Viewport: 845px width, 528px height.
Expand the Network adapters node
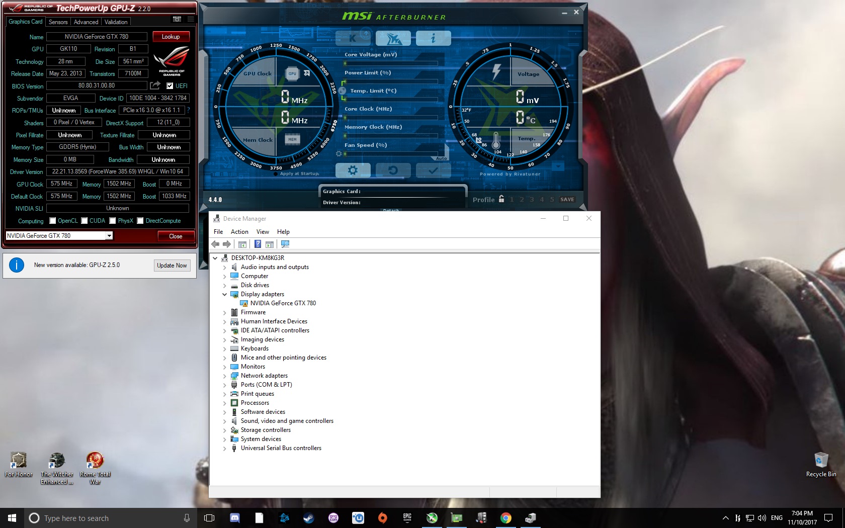(x=224, y=376)
